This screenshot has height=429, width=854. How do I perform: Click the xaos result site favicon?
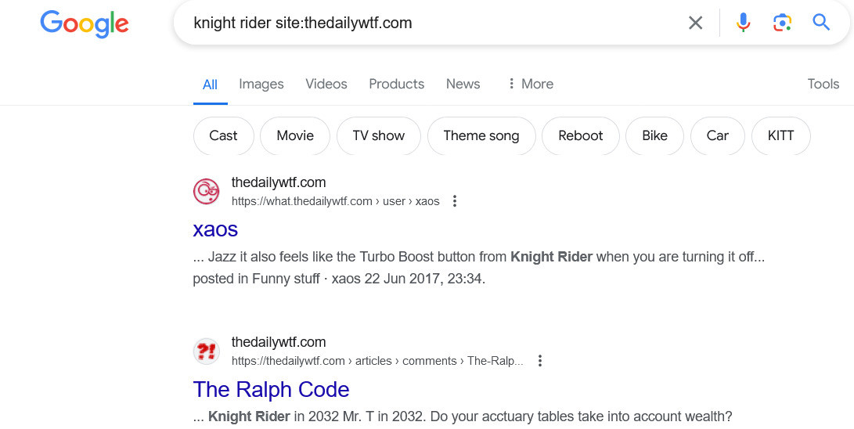coord(207,191)
